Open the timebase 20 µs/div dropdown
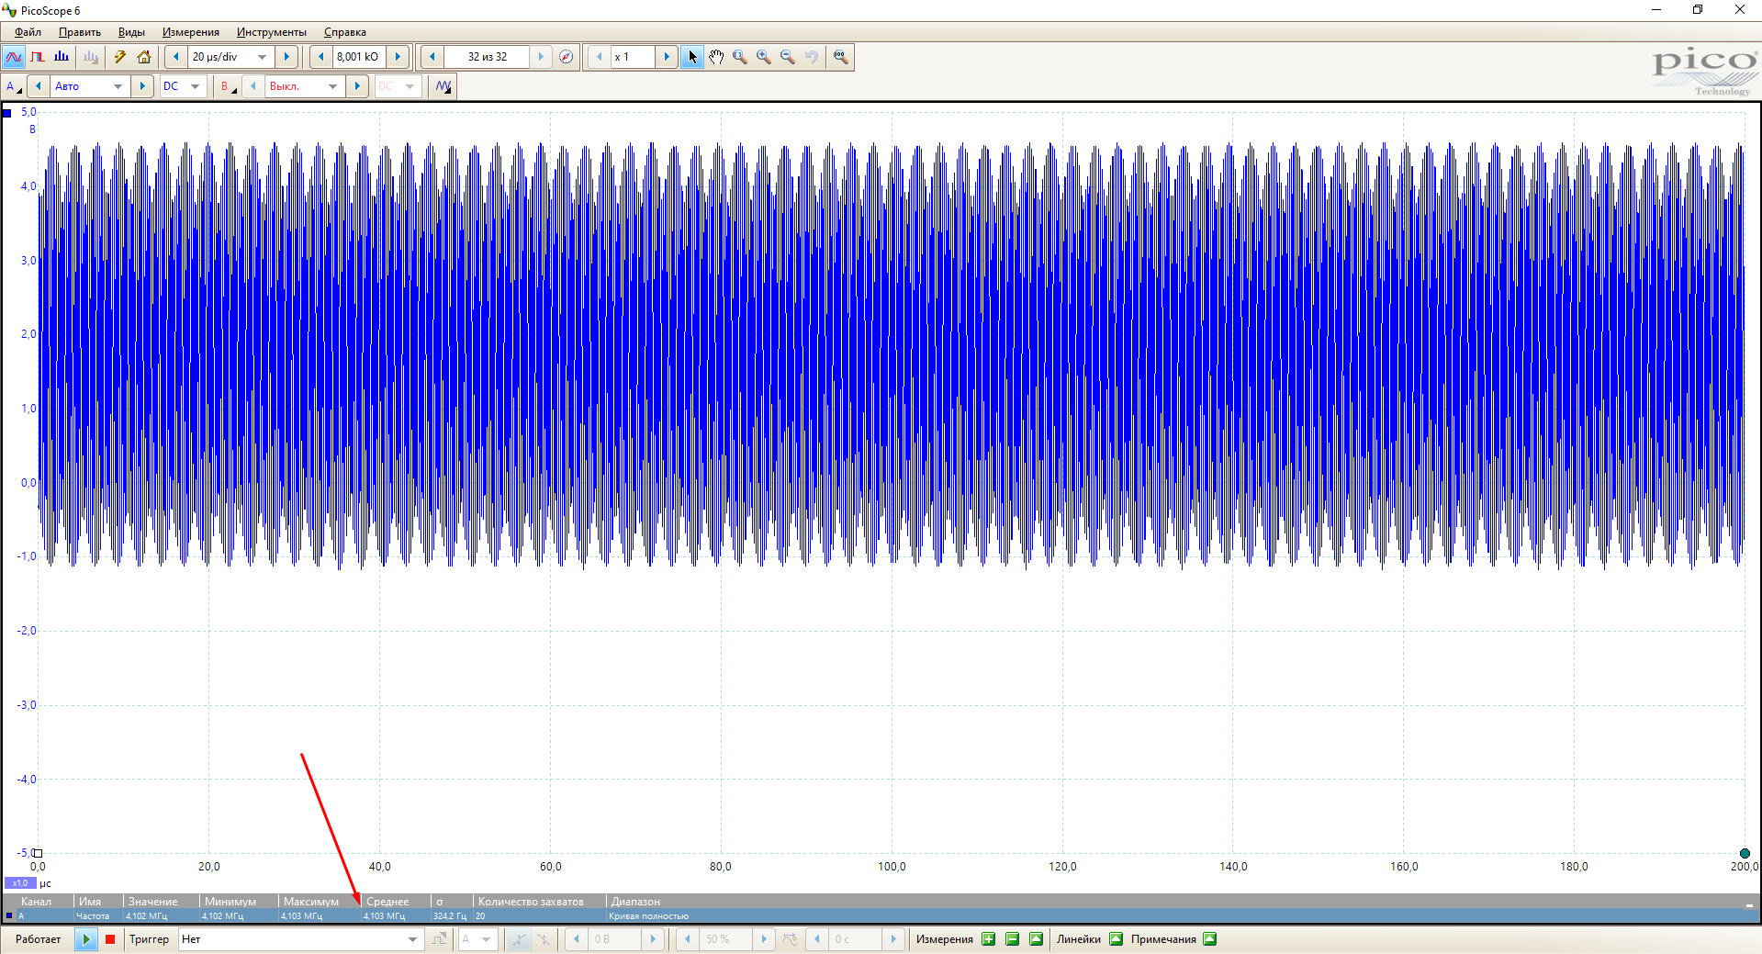 click(x=263, y=57)
